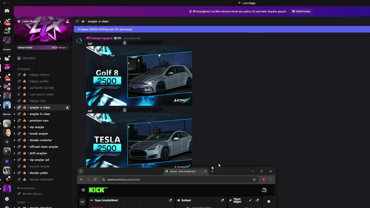Bookmark this page with star icon

click(254, 179)
